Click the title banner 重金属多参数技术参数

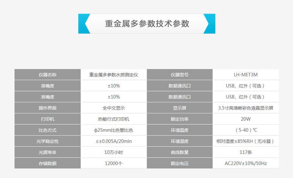147,23
